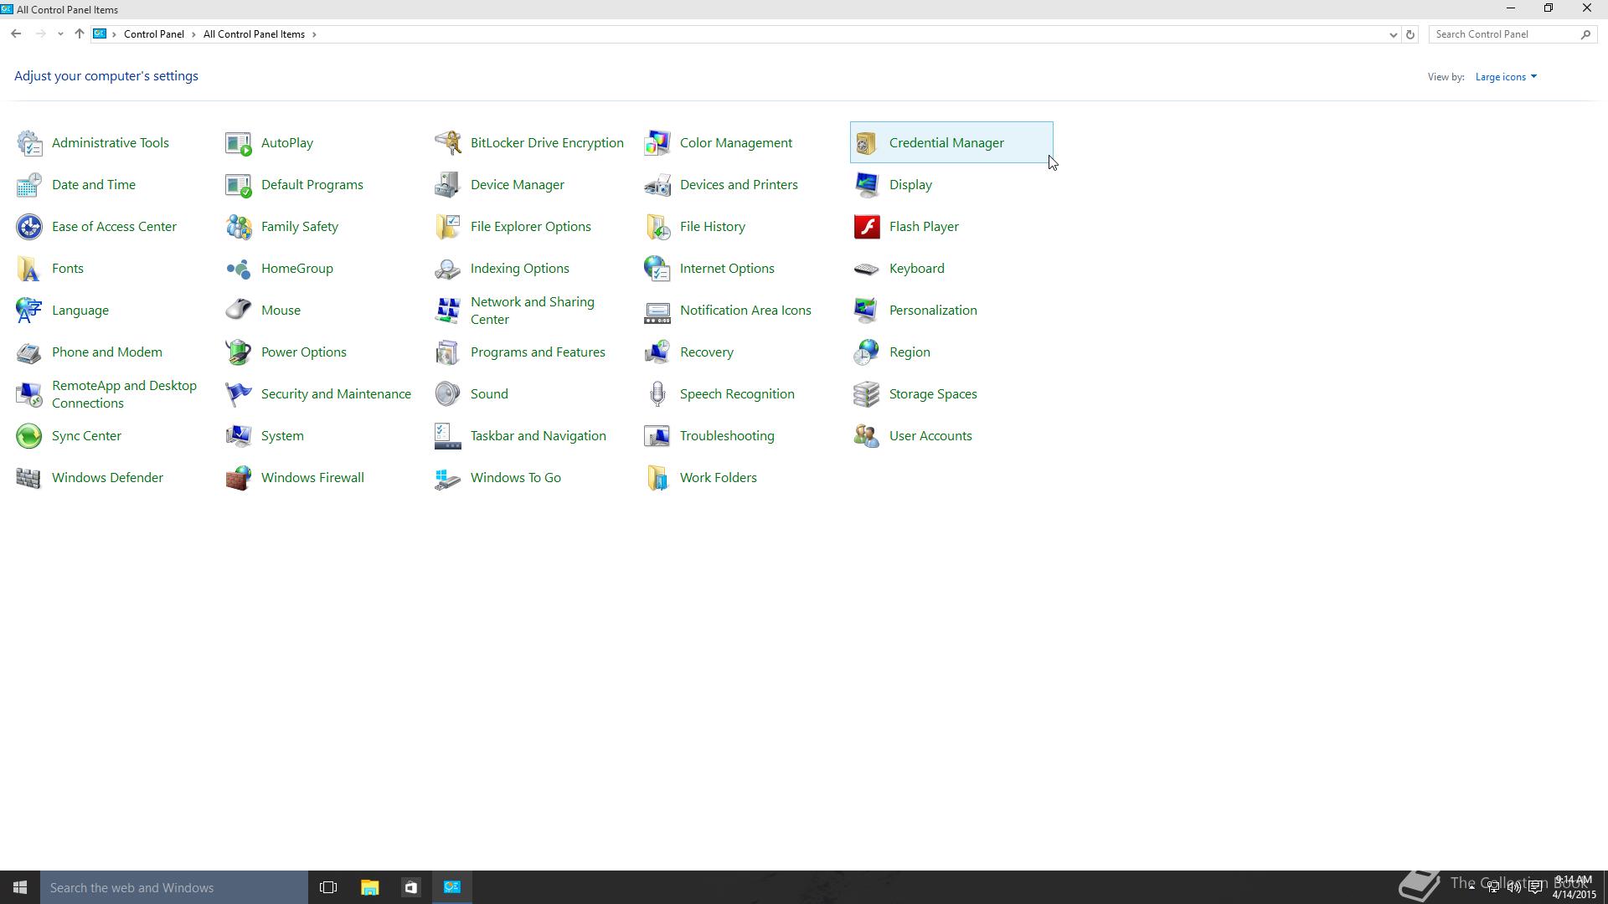
Task: Expand the address bar history dropdown
Action: tap(1393, 34)
